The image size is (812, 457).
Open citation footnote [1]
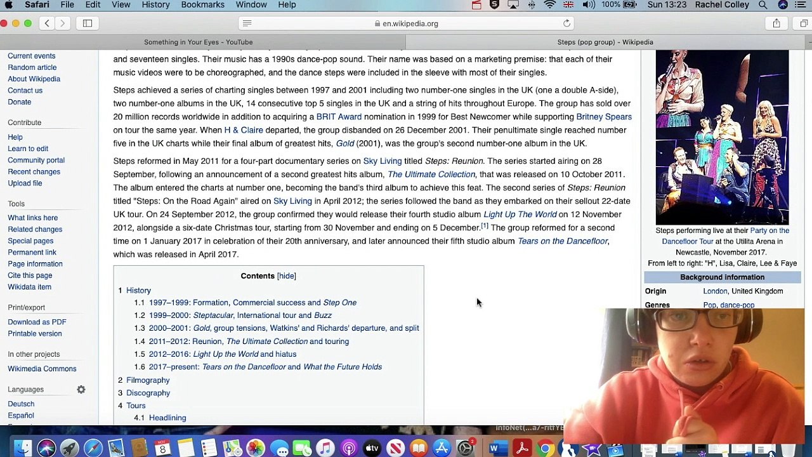485,226
